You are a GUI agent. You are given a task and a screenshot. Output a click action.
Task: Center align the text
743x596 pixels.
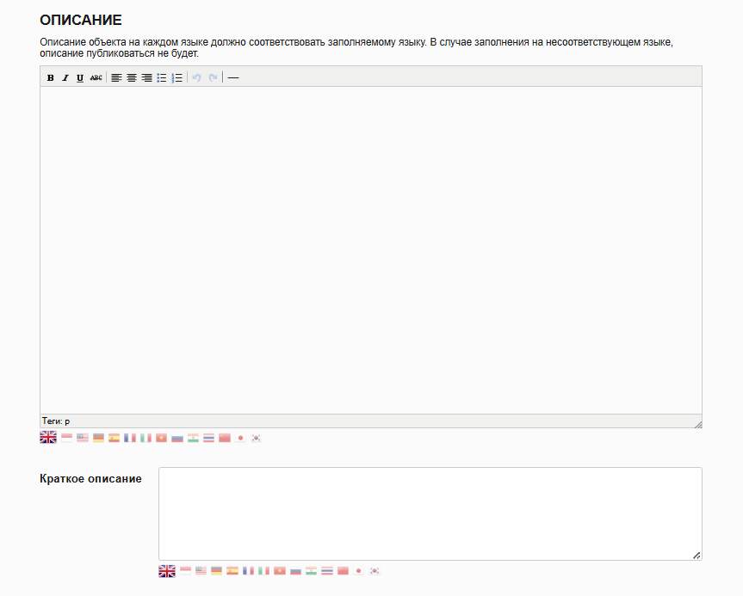[132, 77]
